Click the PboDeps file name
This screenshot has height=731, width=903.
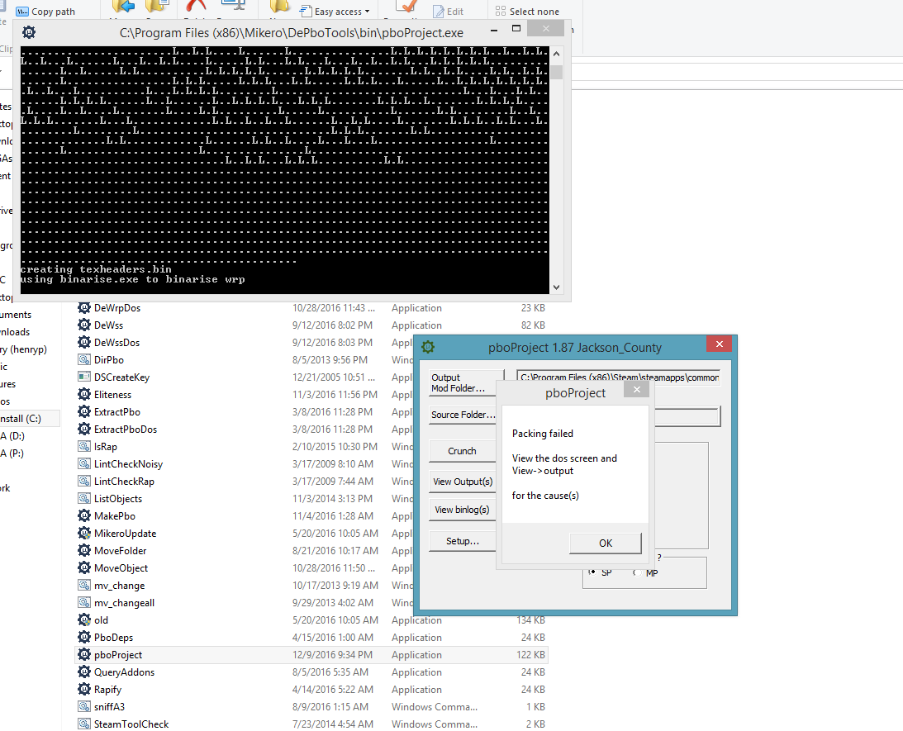[113, 638]
